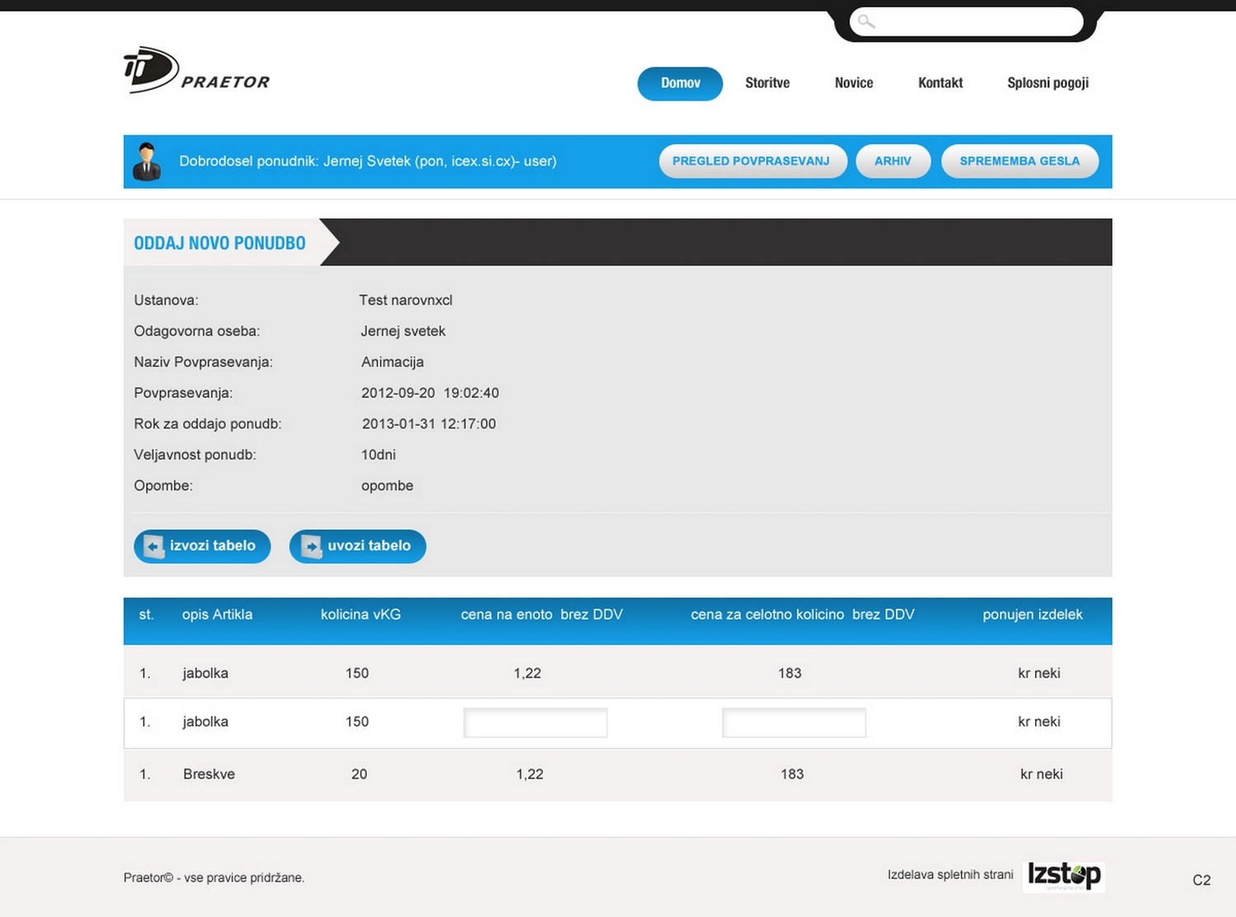Click the opis Artikla column header

[218, 615]
